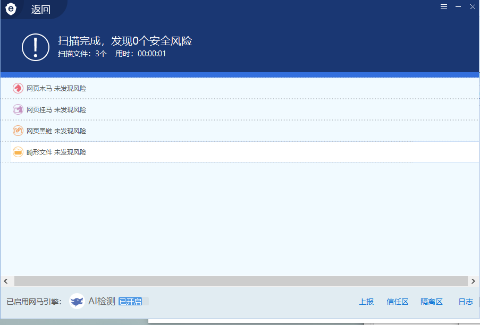Click the 扫描完成，发现0个安全风险 heading
Image resolution: width=480 pixels, height=325 pixels.
point(125,41)
